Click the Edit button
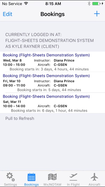105x187 pixels. point(7,14)
